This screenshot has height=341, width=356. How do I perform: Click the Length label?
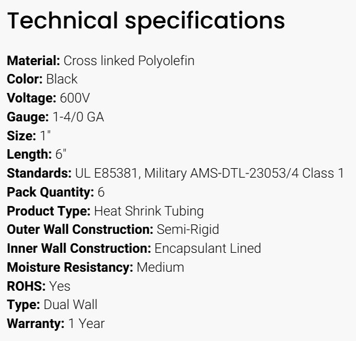click(x=30, y=155)
